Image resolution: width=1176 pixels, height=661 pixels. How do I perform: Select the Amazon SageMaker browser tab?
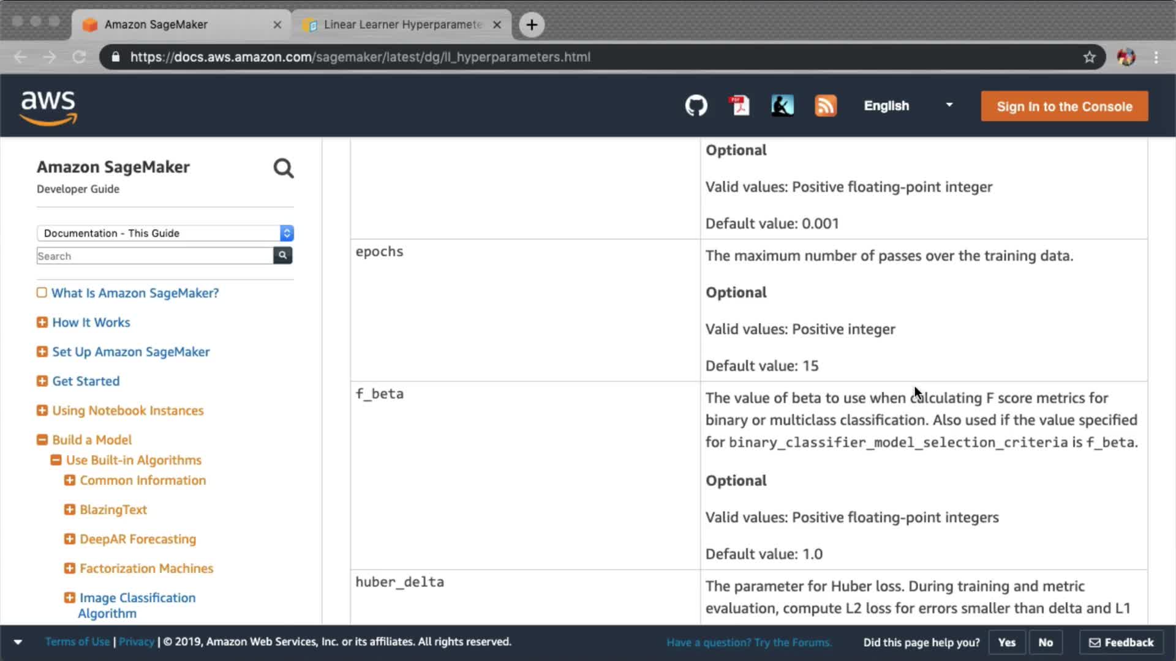tap(156, 24)
